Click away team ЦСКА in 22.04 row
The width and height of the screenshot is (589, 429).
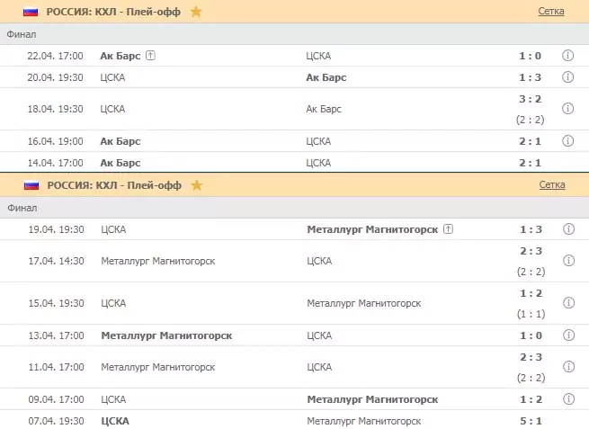pyautogui.click(x=318, y=56)
